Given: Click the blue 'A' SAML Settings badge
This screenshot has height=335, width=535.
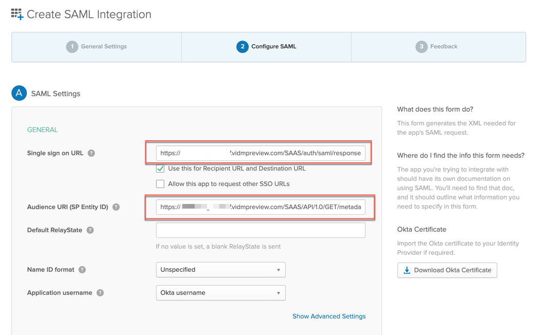Looking at the screenshot, I should click(x=19, y=94).
